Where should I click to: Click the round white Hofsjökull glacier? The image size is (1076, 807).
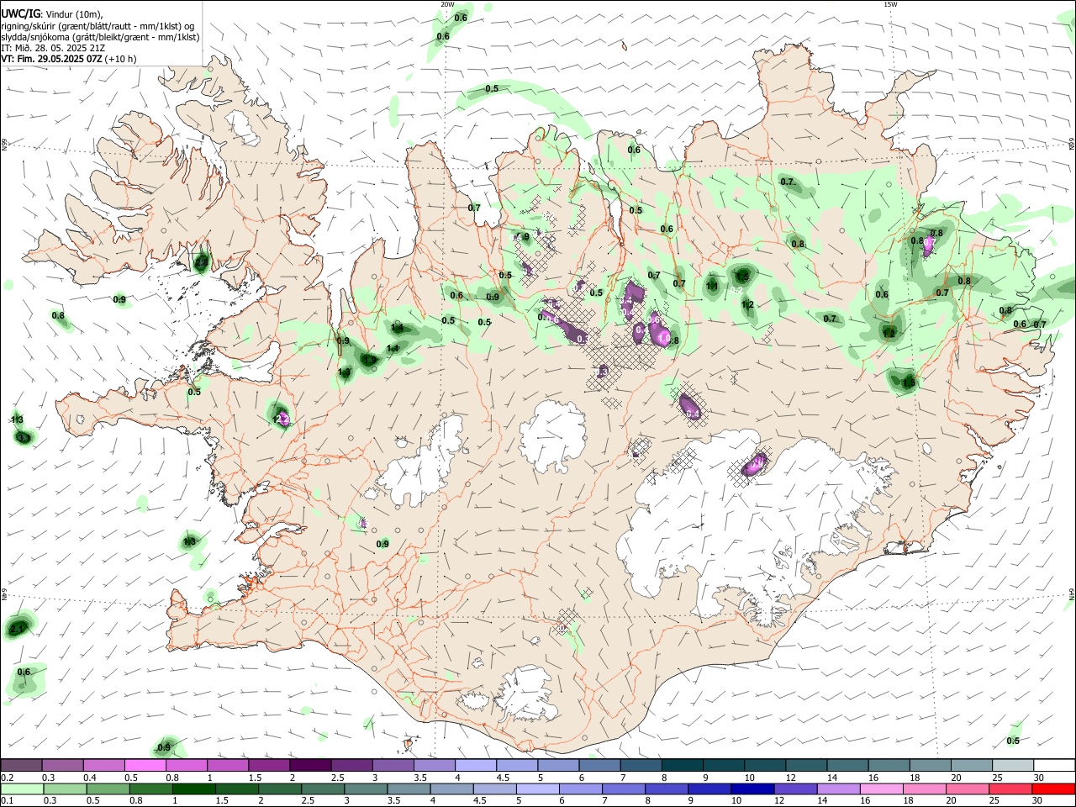click(552, 435)
